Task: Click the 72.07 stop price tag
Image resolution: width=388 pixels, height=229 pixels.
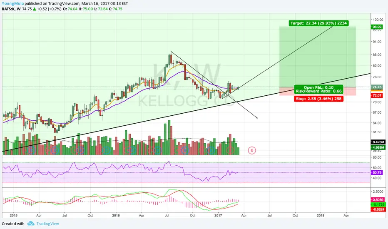Action: pos(377,95)
